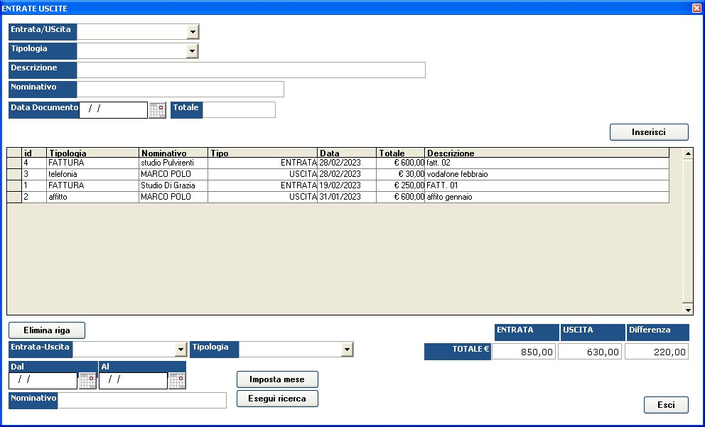Sort by the Totale column header

(400, 153)
